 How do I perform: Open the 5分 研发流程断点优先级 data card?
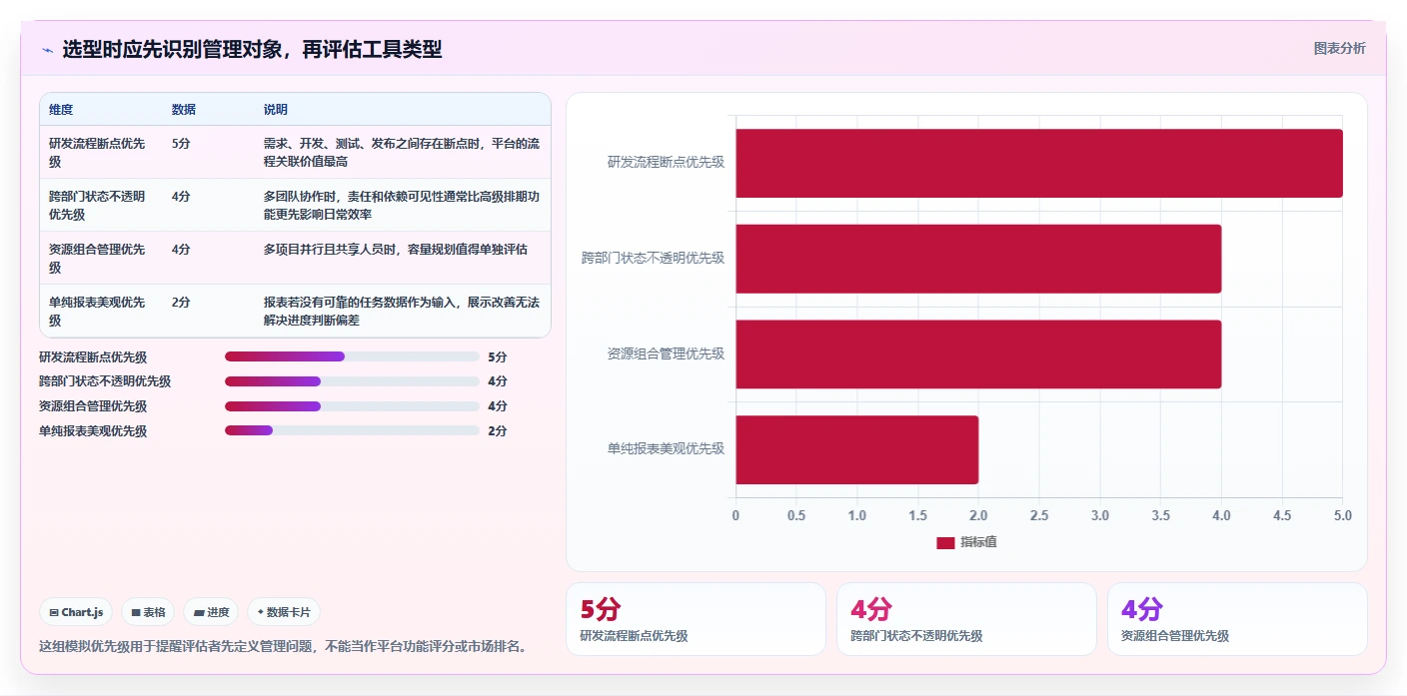point(696,619)
